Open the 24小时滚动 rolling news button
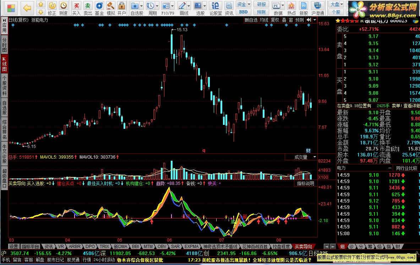Image resolution: width=420 pixels, height=265 pixels. [x=104, y=260]
